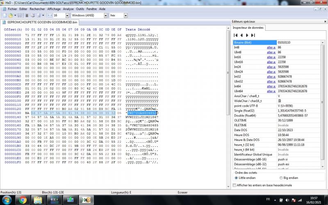Click the data inspector vertical scrollbar

pyautogui.click(x=322, y=104)
